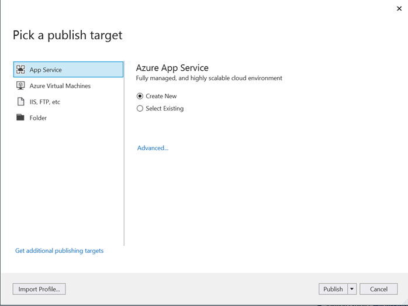Close the dialog with the X button
This screenshot has width=408, height=306.
[x=397, y=8]
